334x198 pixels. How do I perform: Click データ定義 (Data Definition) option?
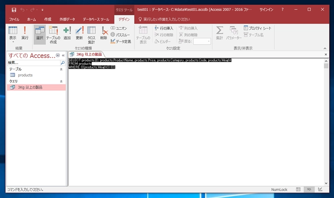click(x=121, y=41)
